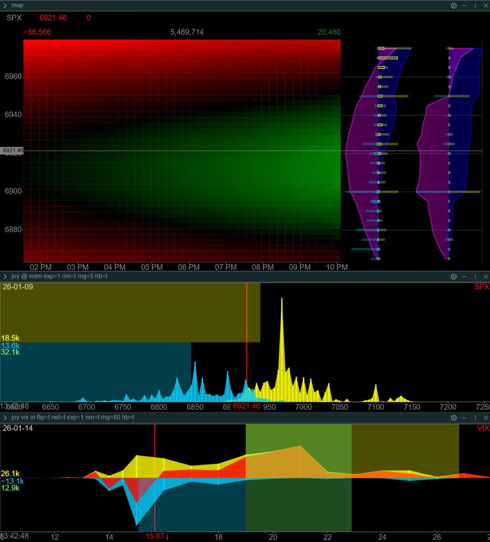
Task: Close the map panel
Action: (x=485, y=5)
